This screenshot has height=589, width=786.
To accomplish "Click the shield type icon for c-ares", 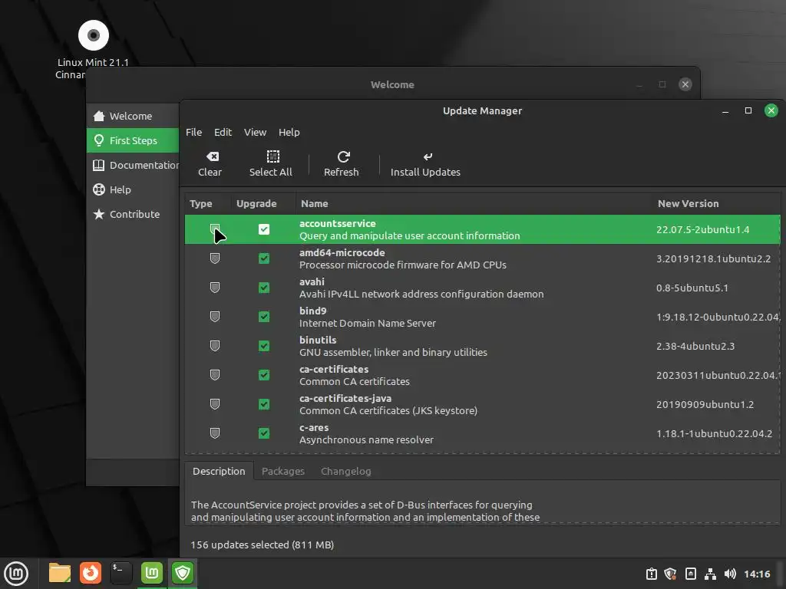I will (215, 433).
